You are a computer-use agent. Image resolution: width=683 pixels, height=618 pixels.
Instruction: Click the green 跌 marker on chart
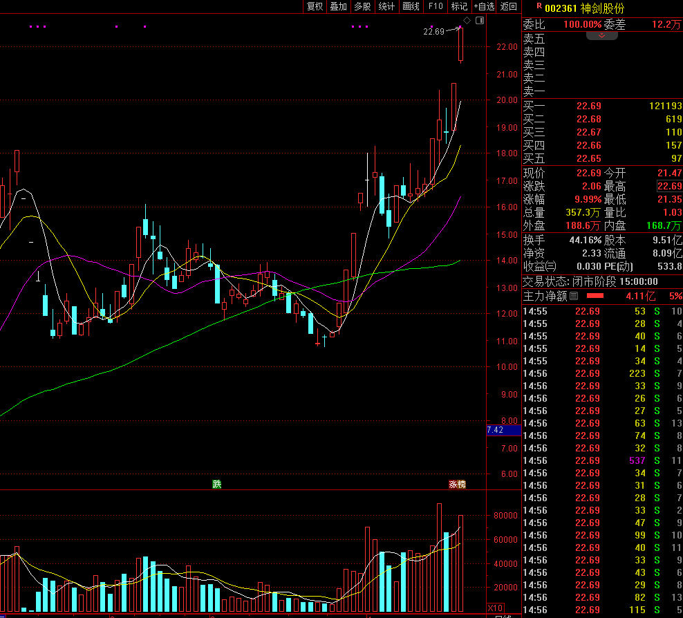[217, 485]
